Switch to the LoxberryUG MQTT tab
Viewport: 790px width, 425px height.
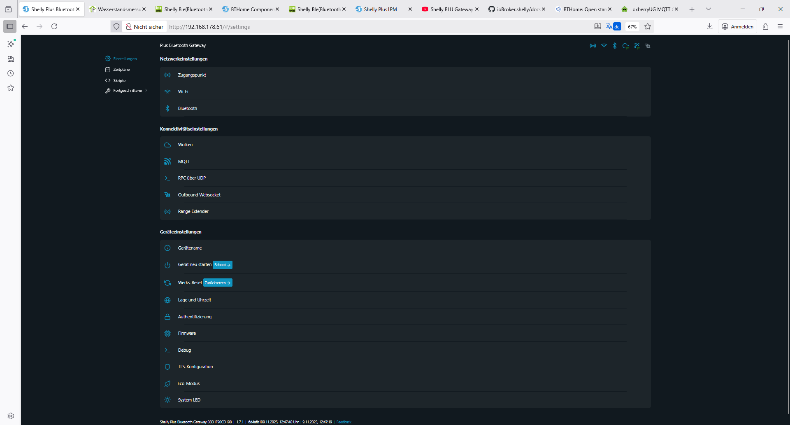click(x=650, y=9)
